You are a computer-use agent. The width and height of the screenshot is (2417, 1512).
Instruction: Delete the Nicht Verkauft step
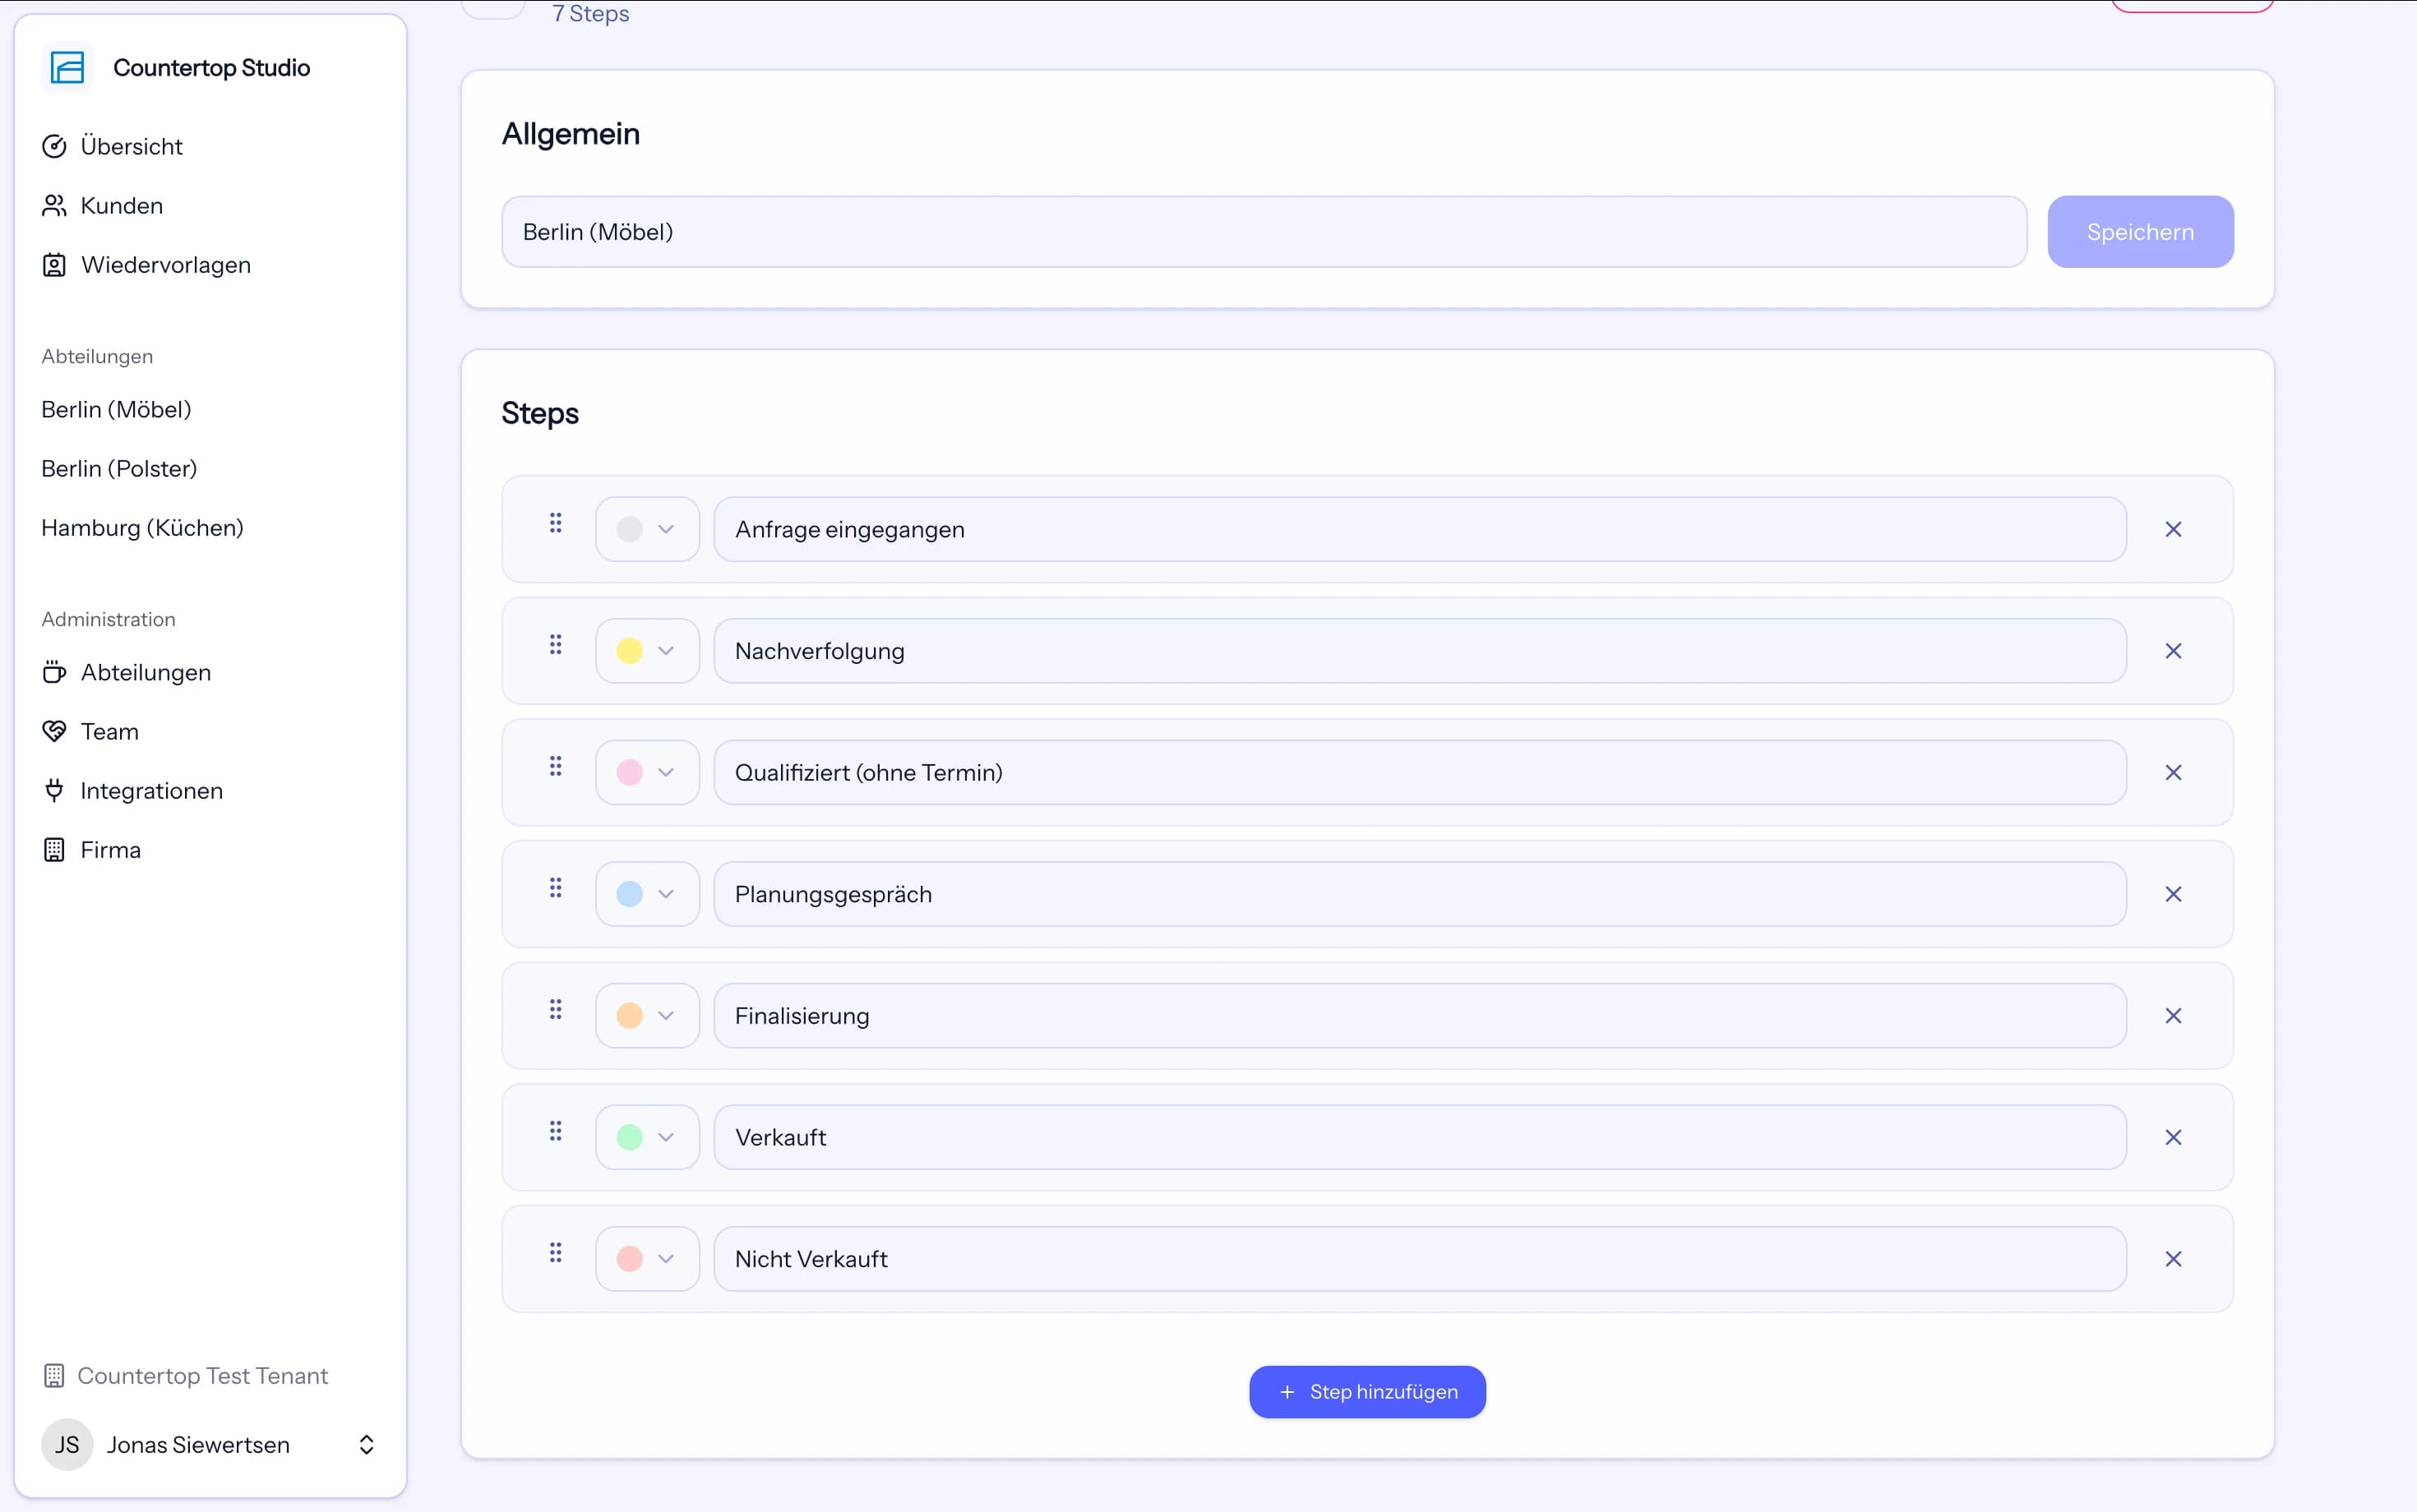(x=2173, y=1259)
